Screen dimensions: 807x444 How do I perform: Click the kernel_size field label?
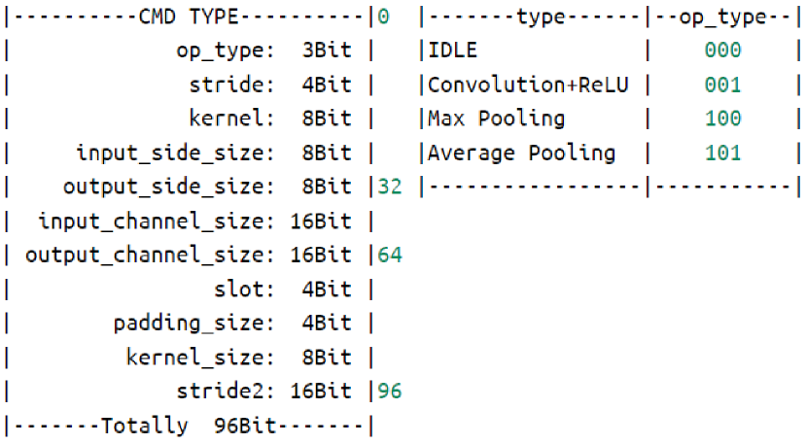[193, 357]
